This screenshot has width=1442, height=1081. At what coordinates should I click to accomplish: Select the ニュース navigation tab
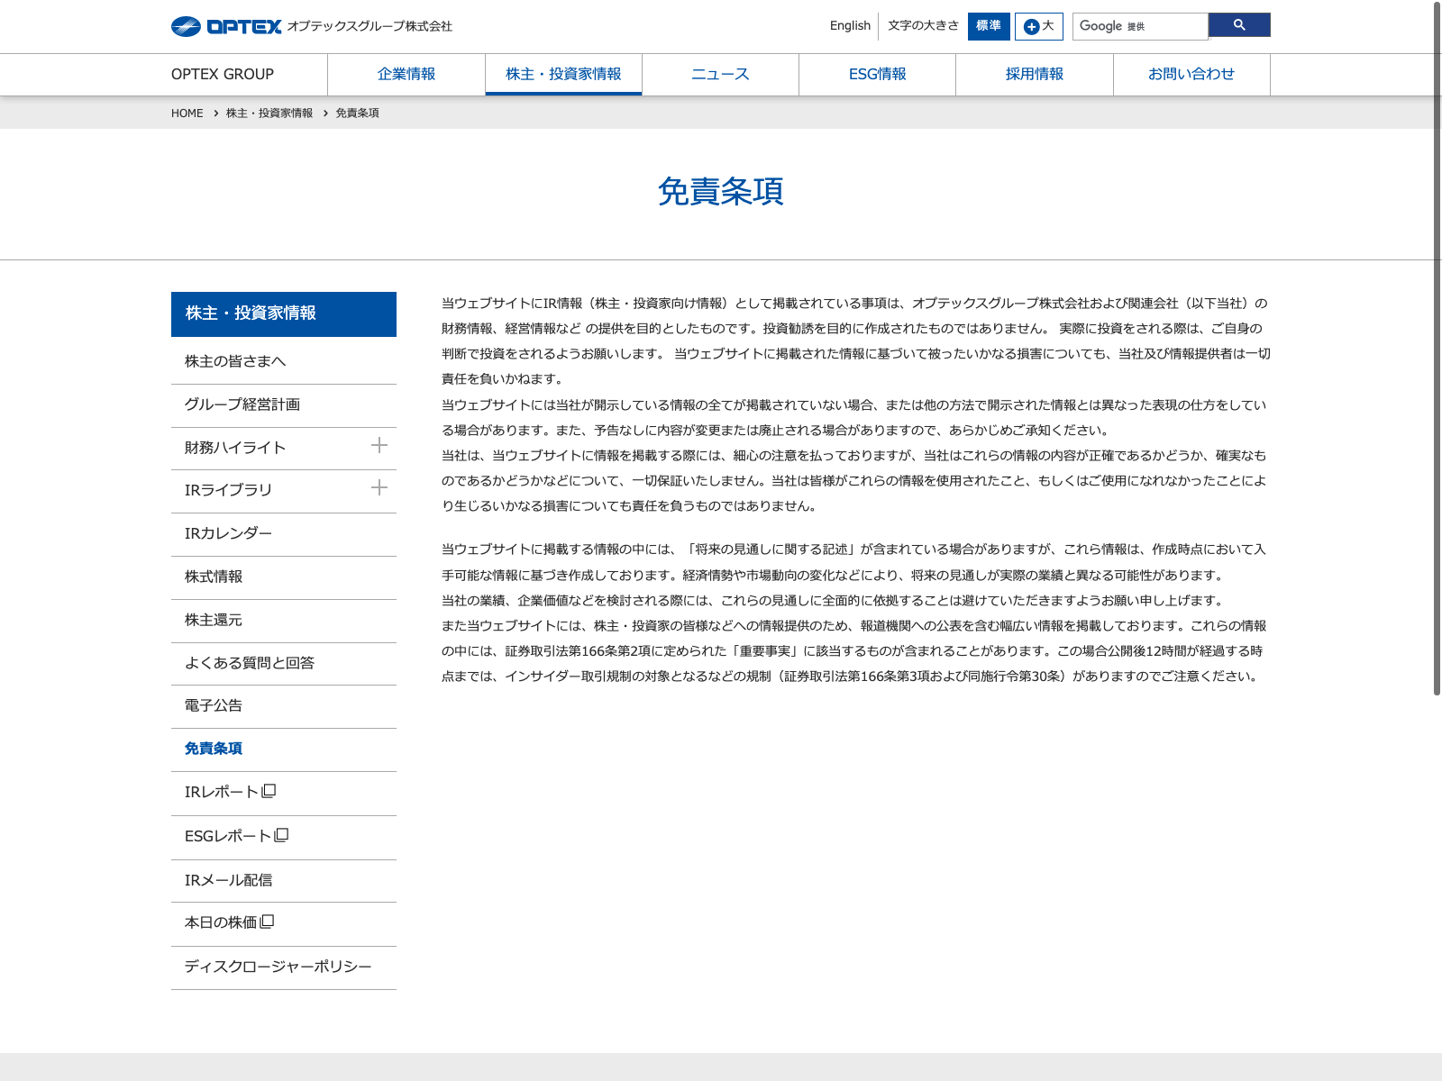tap(720, 75)
